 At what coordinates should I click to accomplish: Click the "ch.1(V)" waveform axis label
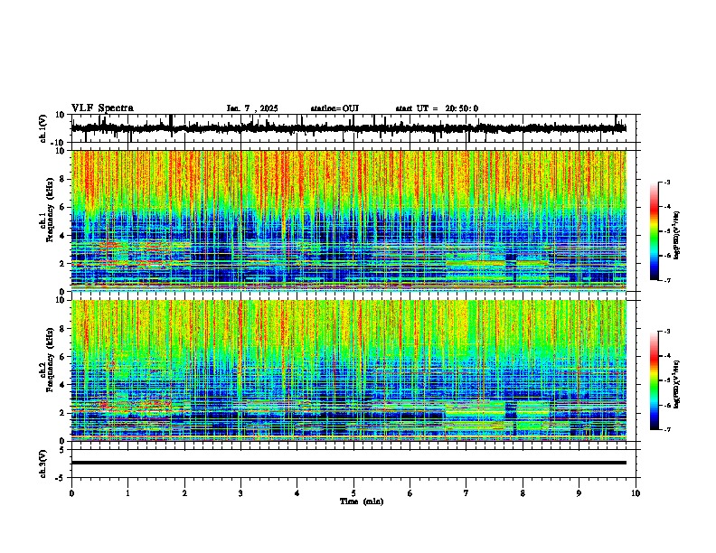[43, 128]
